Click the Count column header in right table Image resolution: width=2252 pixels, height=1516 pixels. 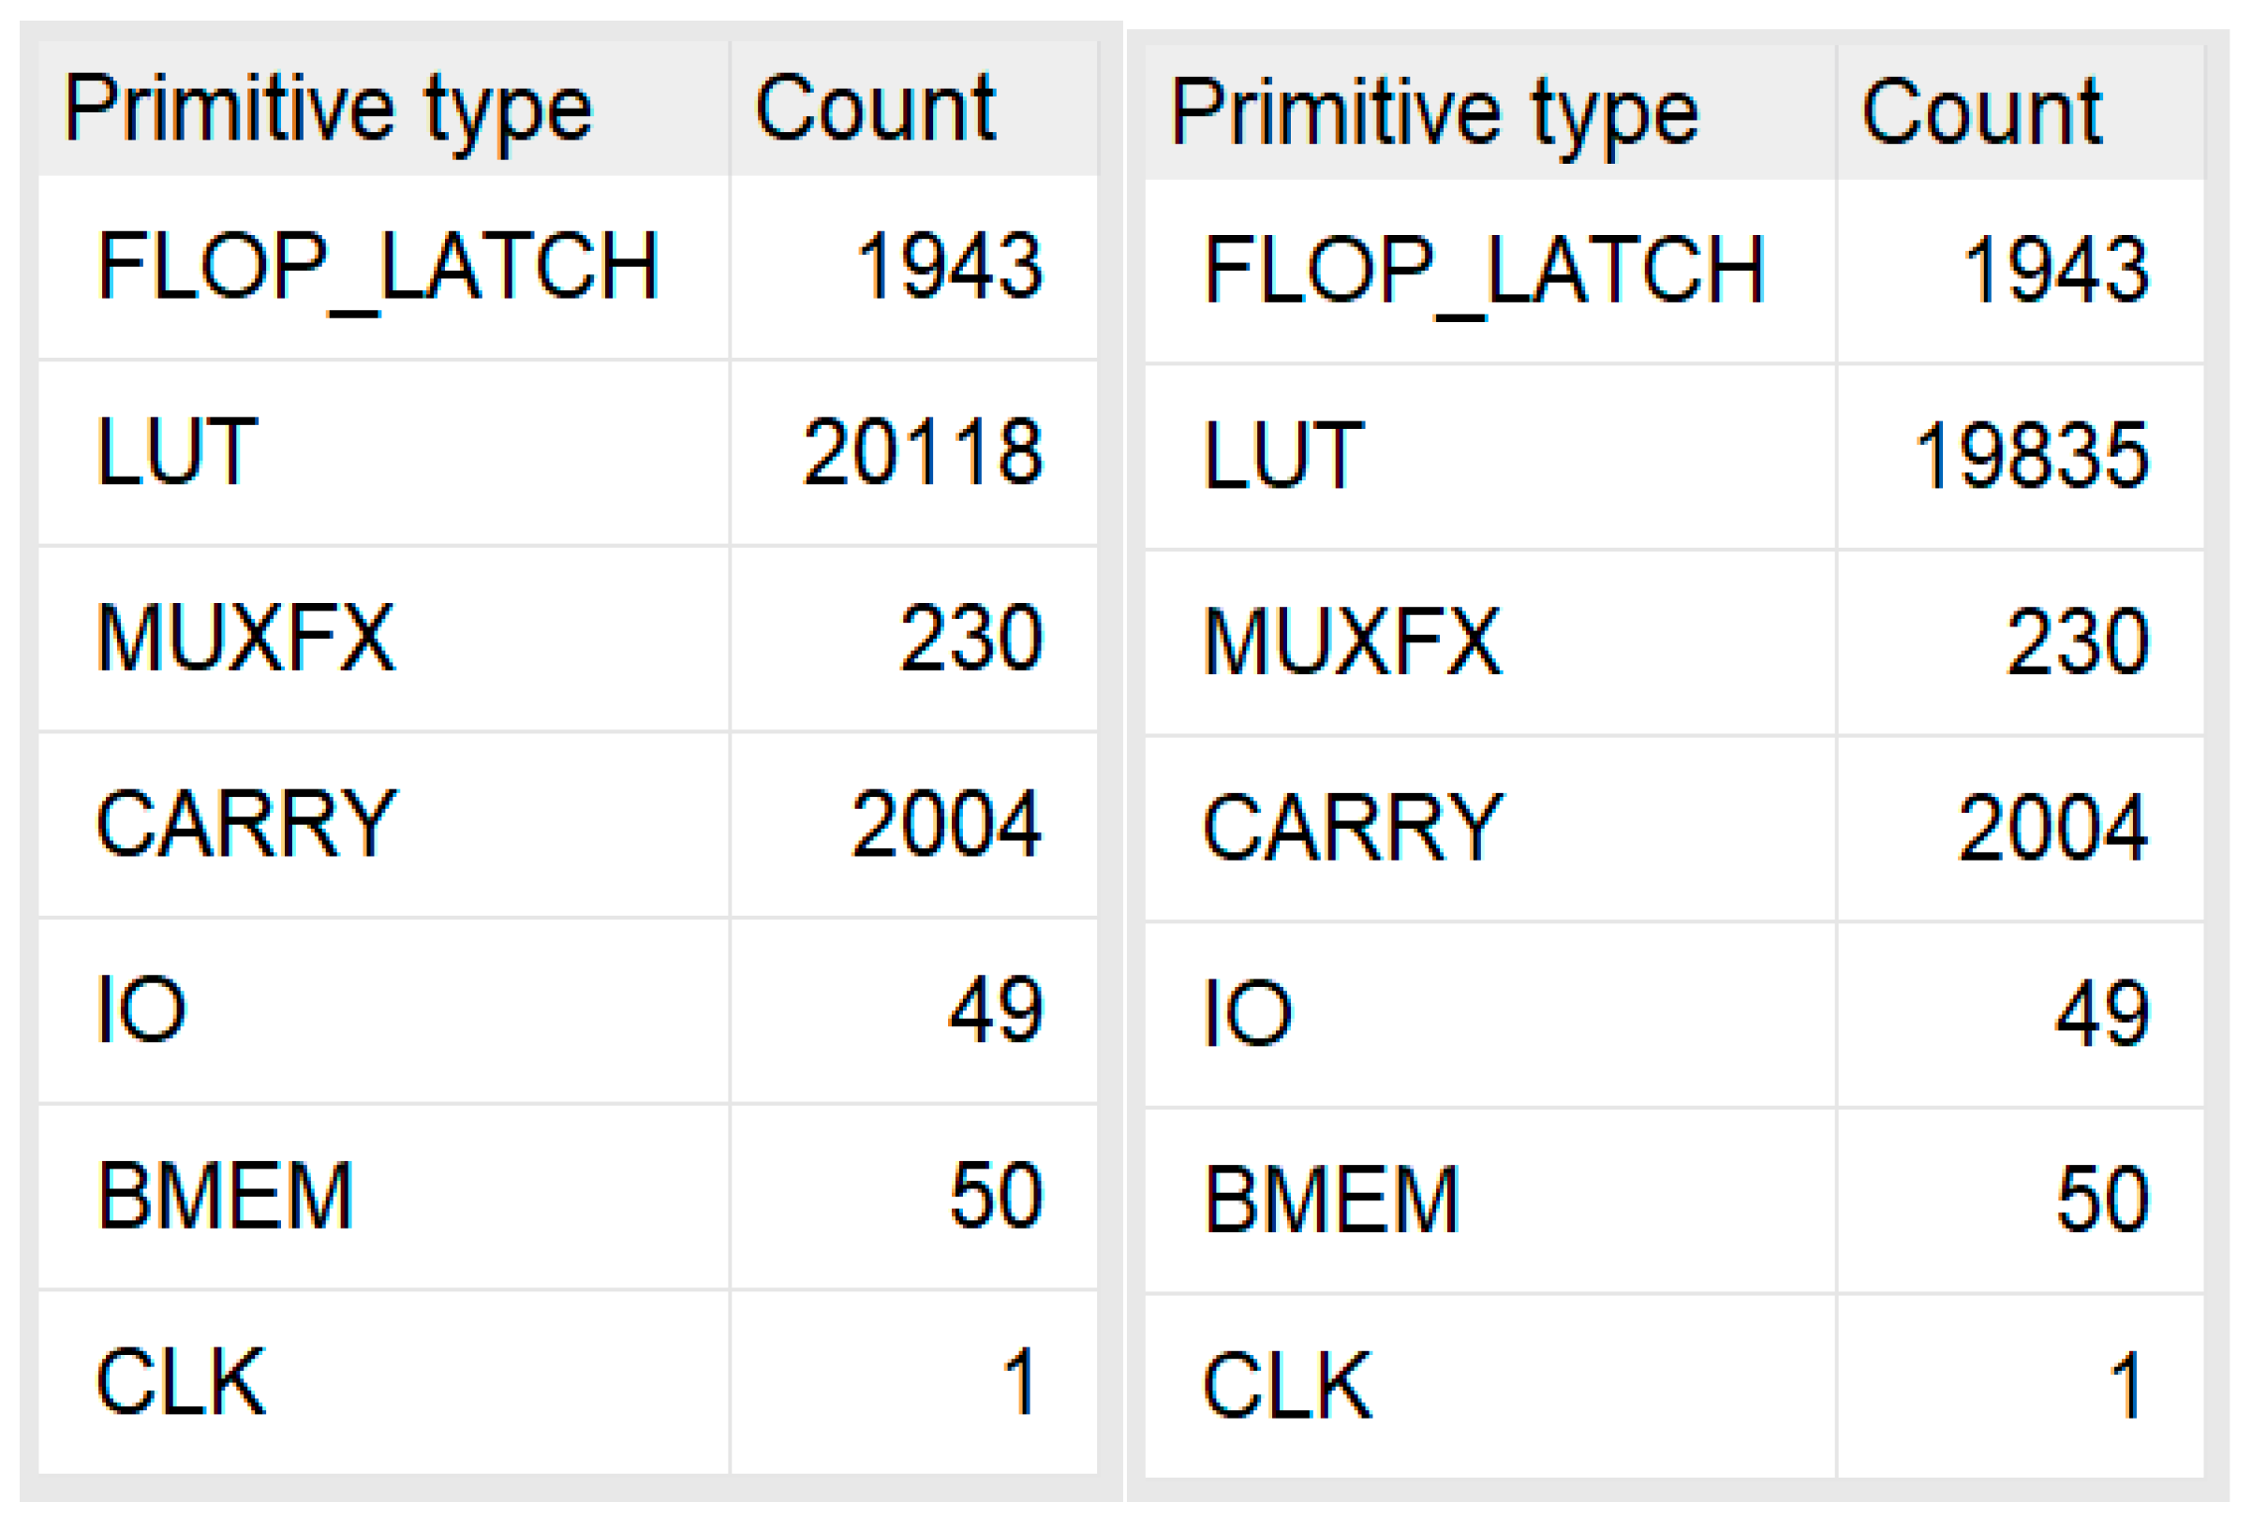(x=1981, y=113)
